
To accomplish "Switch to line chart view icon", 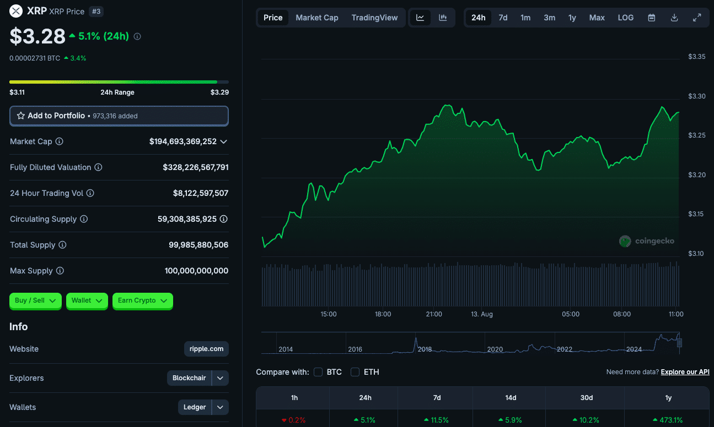I will 420,18.
